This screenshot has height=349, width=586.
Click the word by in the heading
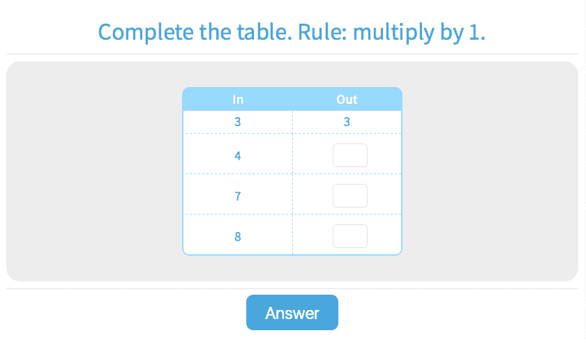[x=451, y=32]
